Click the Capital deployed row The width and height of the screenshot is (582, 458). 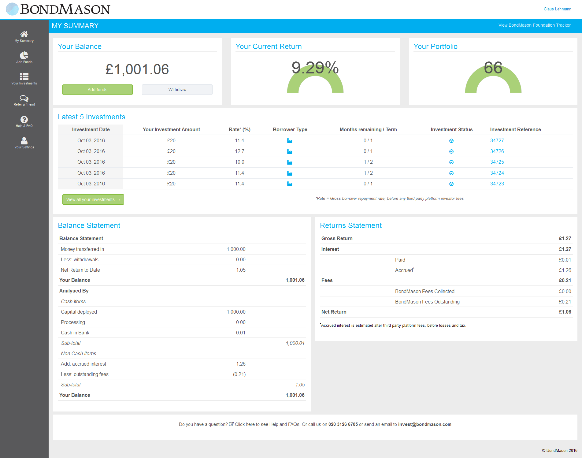click(x=182, y=312)
